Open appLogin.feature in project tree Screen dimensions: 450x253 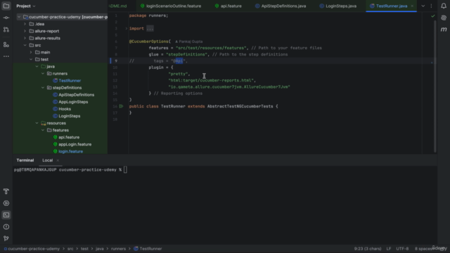pyautogui.click(x=75, y=144)
